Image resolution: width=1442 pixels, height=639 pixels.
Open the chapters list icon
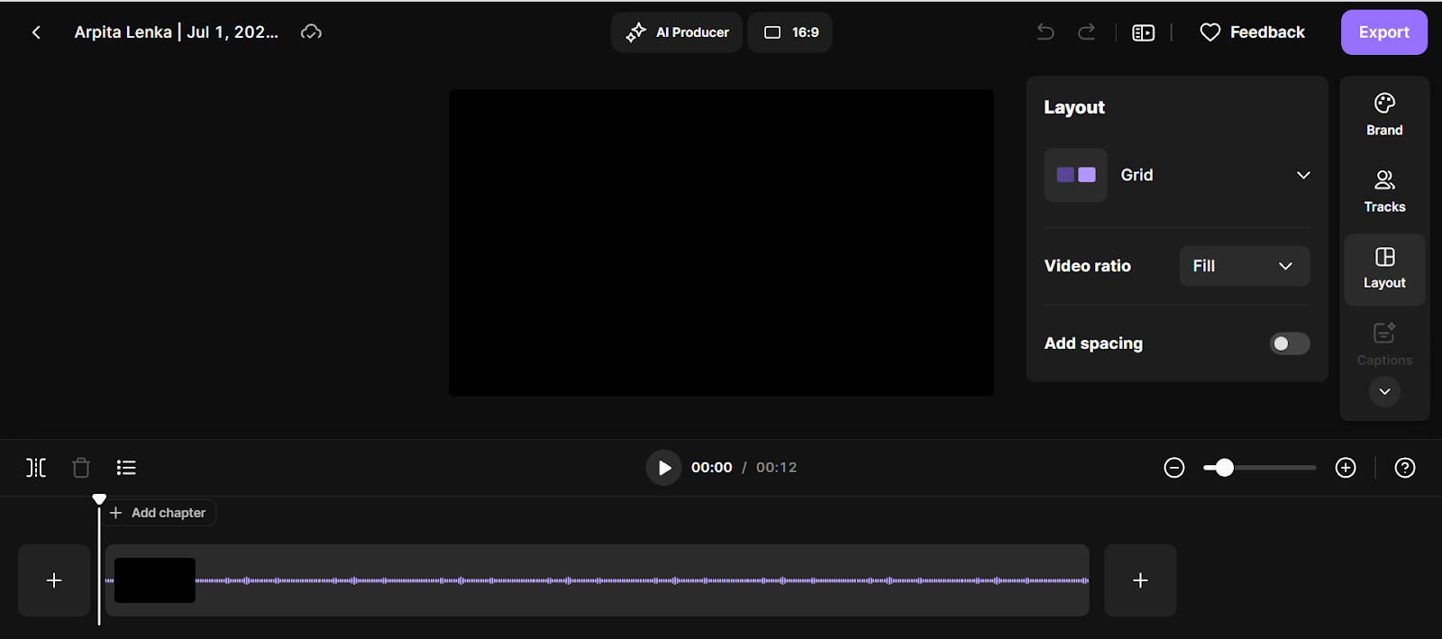point(126,468)
